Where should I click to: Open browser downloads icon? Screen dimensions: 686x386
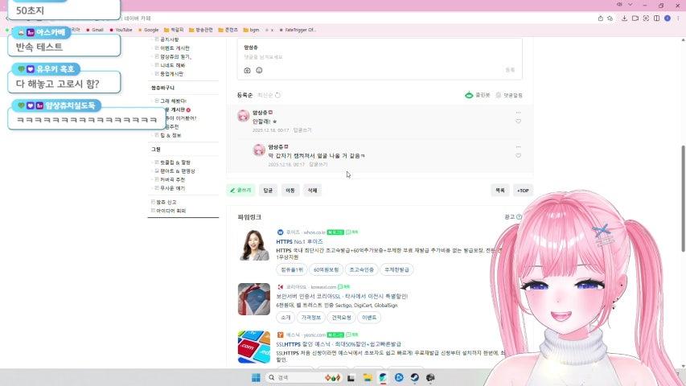[x=624, y=18]
